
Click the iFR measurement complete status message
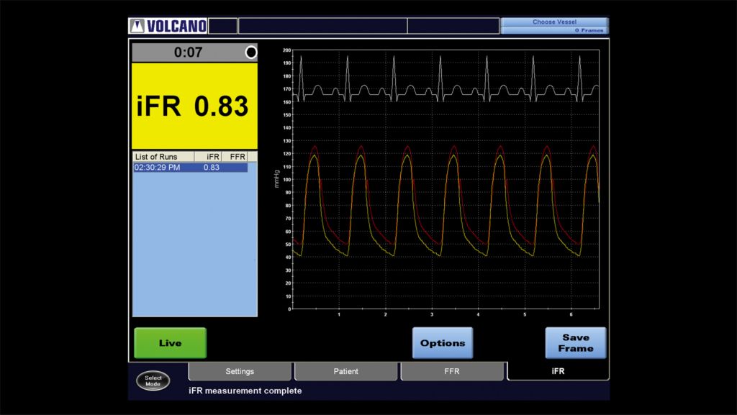pyautogui.click(x=245, y=391)
